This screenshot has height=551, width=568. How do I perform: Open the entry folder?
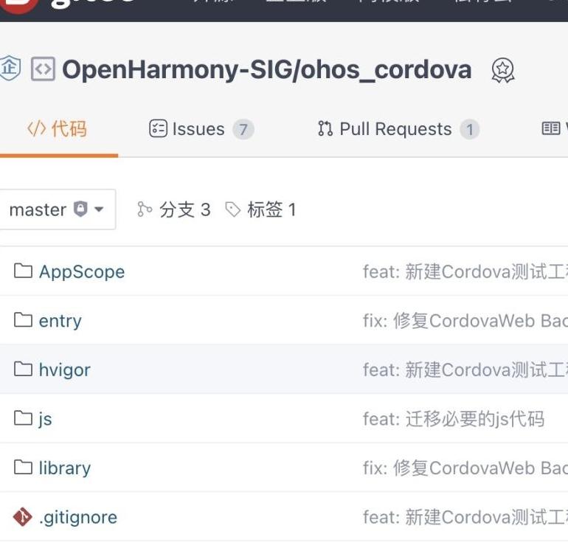click(x=60, y=321)
